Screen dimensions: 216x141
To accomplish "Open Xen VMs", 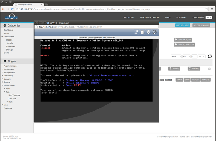I will coord(12,98).
